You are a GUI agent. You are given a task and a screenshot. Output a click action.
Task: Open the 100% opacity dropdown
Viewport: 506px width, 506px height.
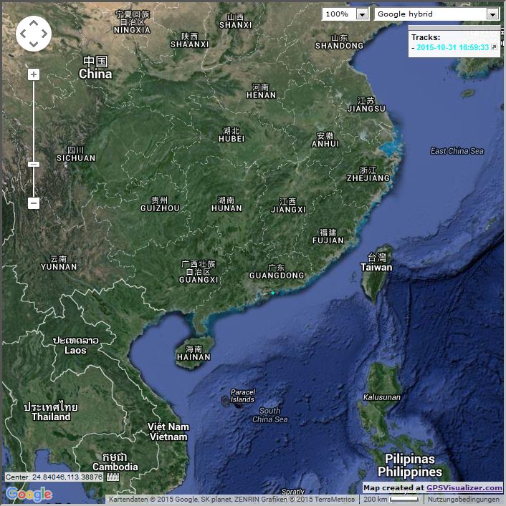(345, 14)
